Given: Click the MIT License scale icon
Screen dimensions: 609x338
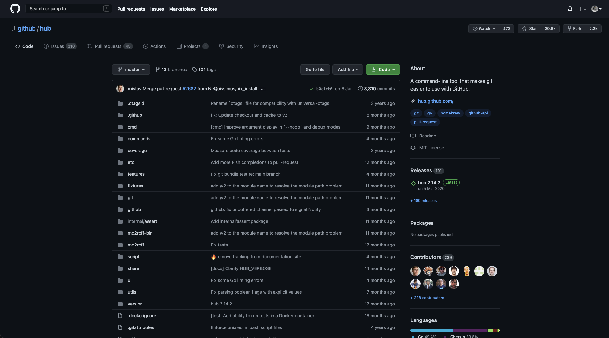Looking at the screenshot, I should (413, 148).
